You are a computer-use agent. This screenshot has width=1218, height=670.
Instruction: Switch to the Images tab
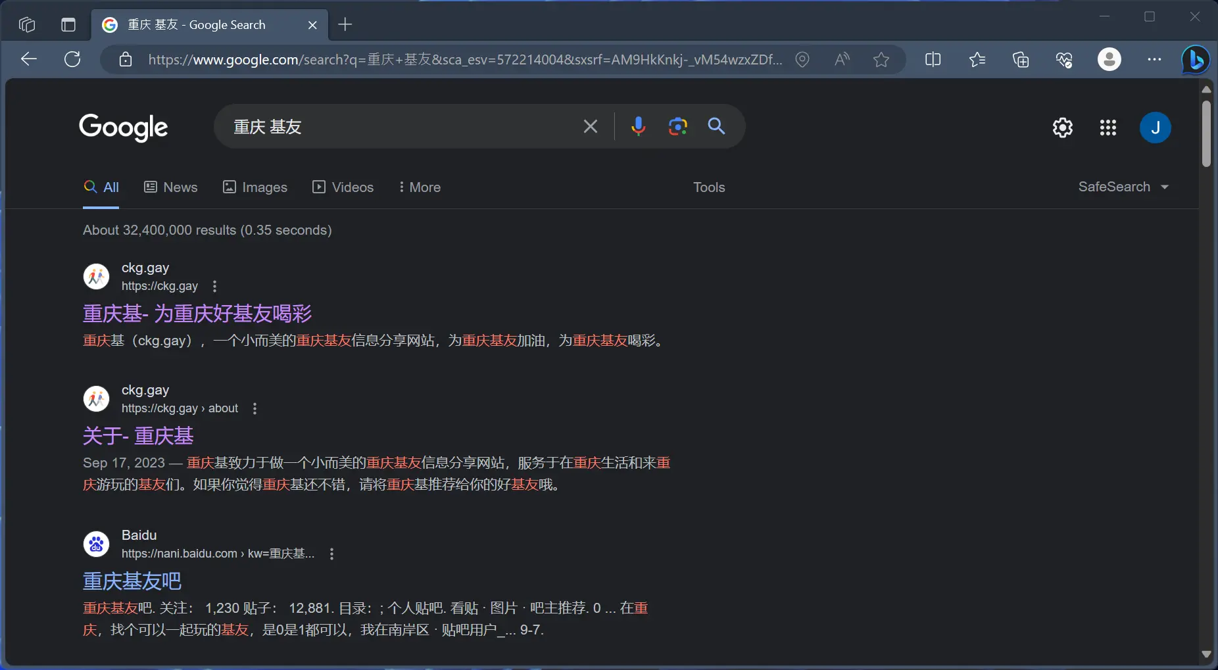pos(255,187)
